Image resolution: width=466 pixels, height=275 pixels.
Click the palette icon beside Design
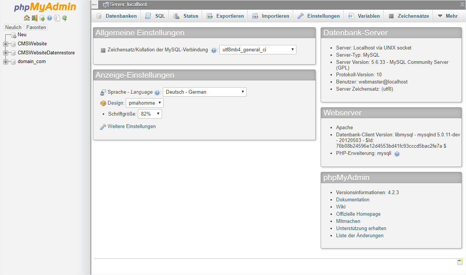coord(103,103)
